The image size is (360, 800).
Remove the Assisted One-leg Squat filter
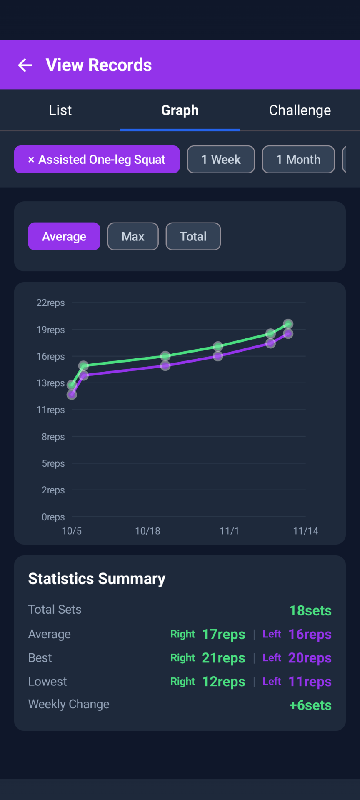31,160
